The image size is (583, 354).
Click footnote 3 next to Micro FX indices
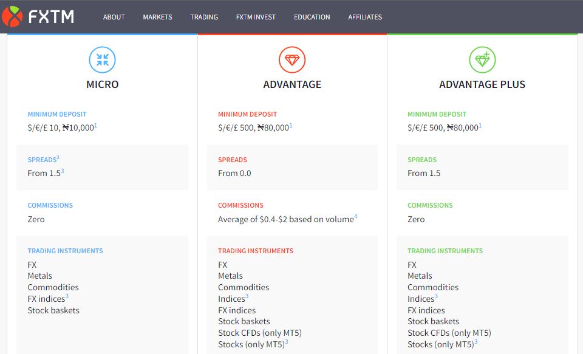pos(67,296)
